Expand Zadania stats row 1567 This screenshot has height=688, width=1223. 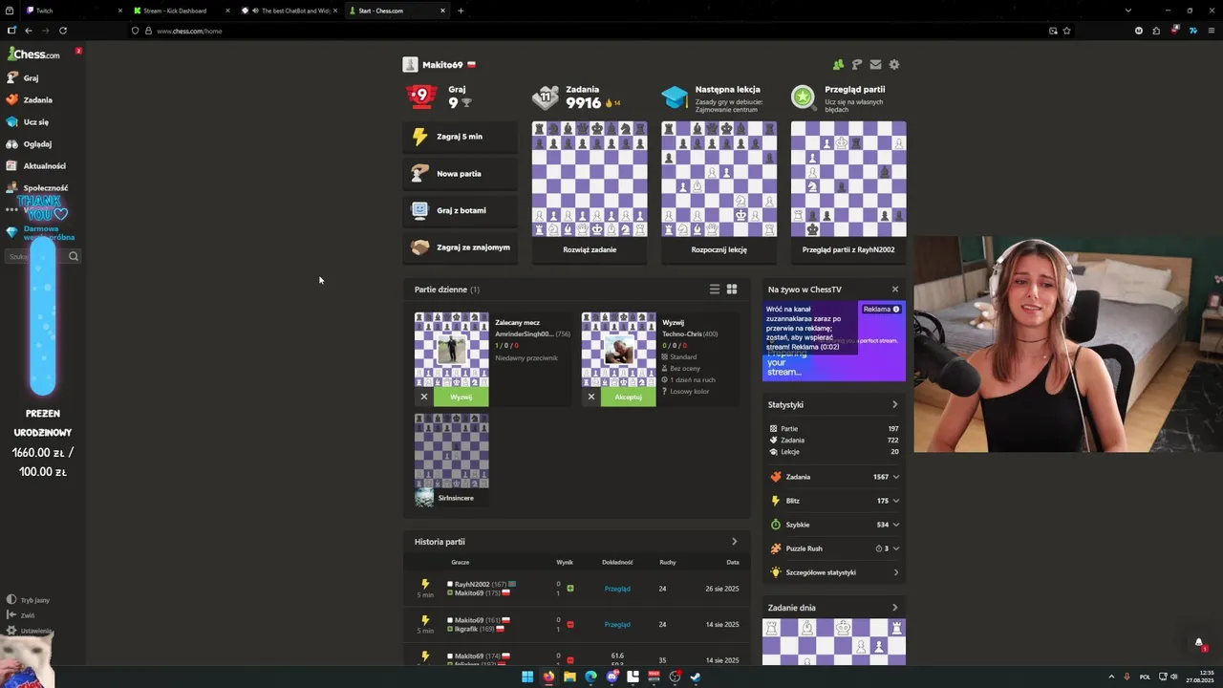tap(834, 477)
